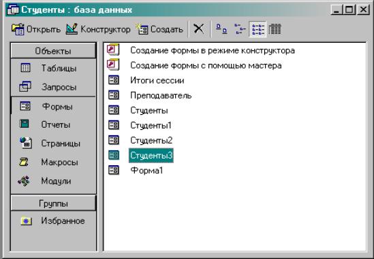The height and width of the screenshot is (259, 374).
Task: Select the list view icon
Action: 258,29
